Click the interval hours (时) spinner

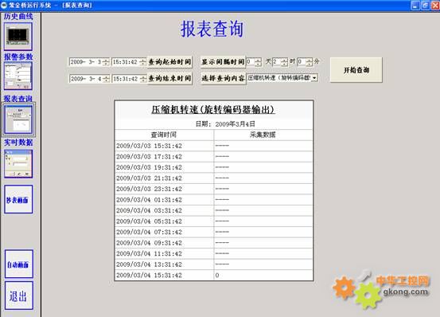click(284, 62)
